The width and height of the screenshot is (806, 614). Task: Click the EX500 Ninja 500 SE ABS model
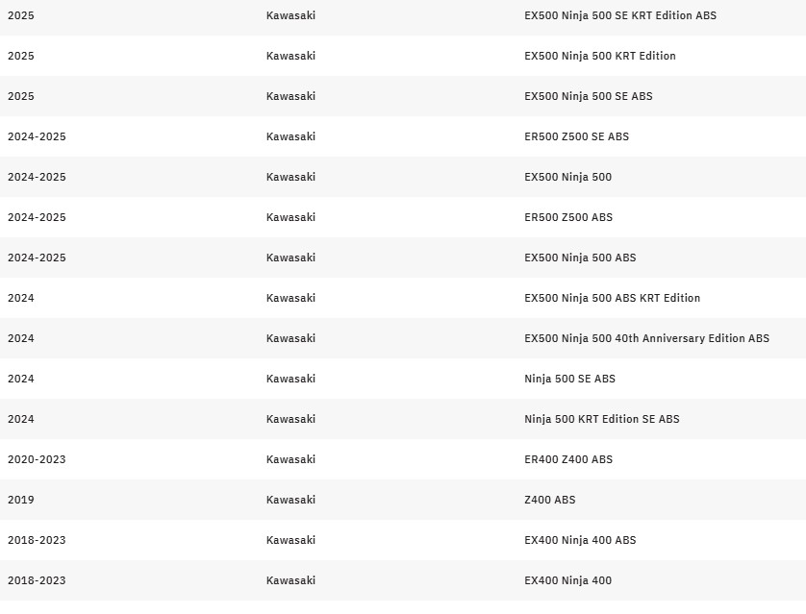[x=588, y=96]
